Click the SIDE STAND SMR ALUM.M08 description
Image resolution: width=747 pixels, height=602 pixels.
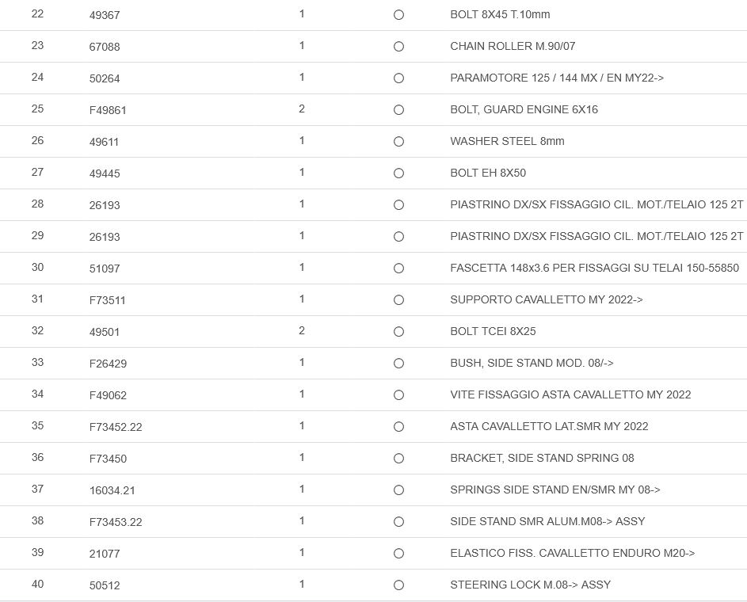[547, 521]
